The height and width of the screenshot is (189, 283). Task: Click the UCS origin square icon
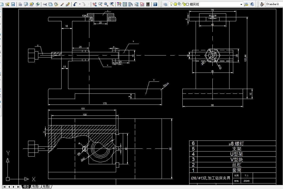click(x=8, y=179)
